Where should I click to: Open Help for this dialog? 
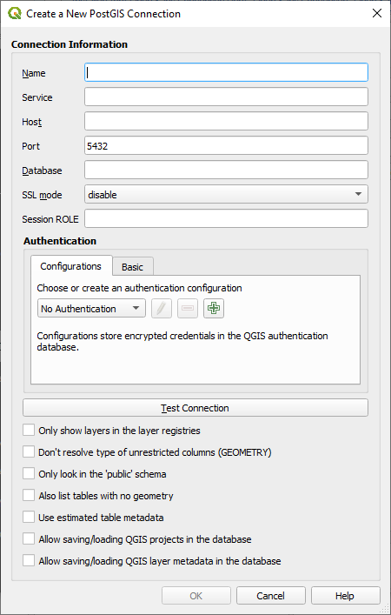tap(345, 596)
